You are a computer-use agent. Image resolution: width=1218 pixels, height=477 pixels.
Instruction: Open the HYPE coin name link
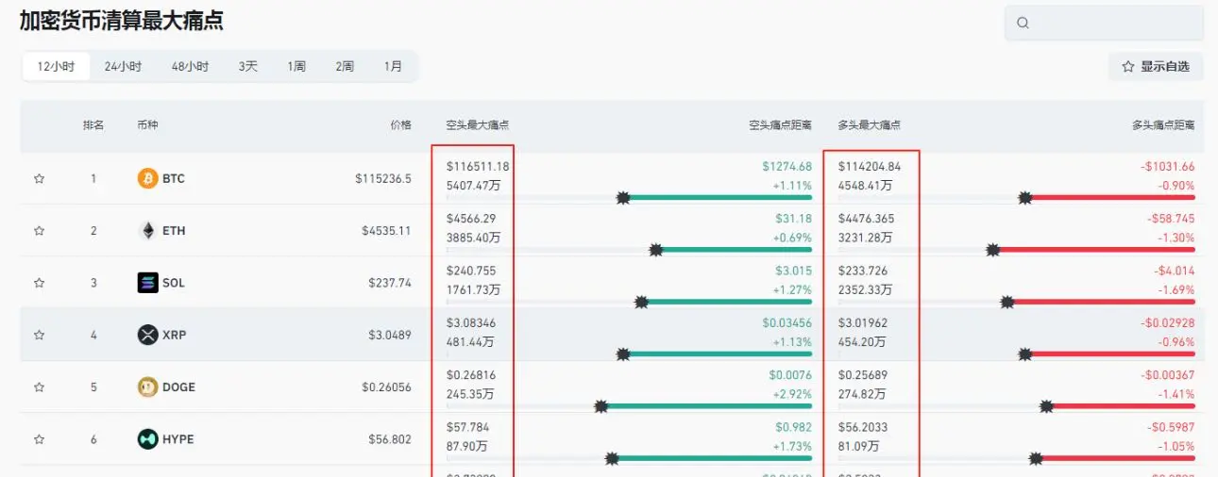(179, 439)
